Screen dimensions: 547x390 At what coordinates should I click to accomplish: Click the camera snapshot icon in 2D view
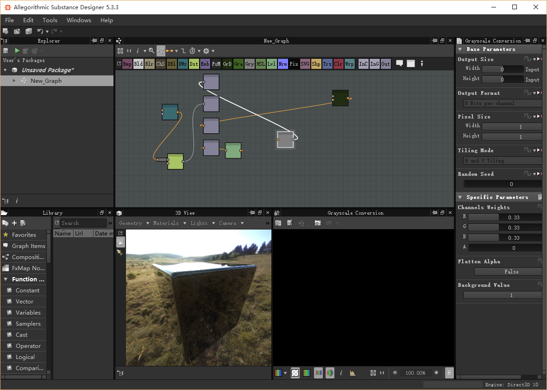click(317, 223)
